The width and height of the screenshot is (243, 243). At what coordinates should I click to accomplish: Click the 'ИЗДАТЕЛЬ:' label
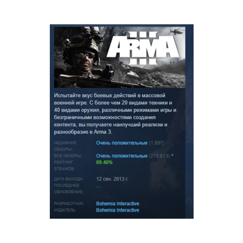65,210
